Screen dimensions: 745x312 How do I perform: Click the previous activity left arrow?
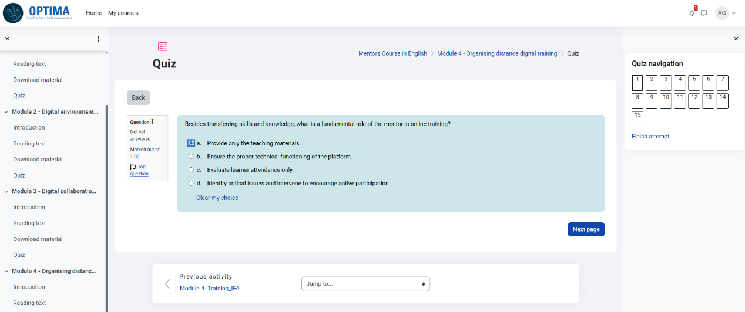coord(167,284)
